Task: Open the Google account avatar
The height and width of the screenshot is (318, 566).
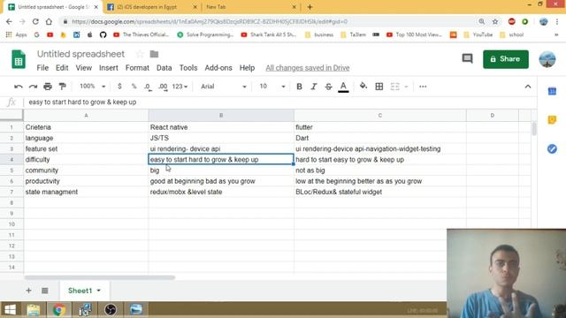Action: 547,59
